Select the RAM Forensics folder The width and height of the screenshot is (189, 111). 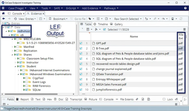click(41, 86)
